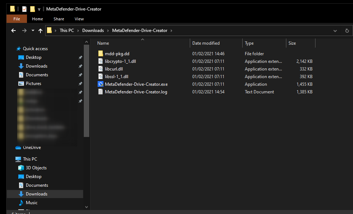Screen dimensions: 353x214
Task: Click the navigation pane scrollbar thumb
Action: 86,91
